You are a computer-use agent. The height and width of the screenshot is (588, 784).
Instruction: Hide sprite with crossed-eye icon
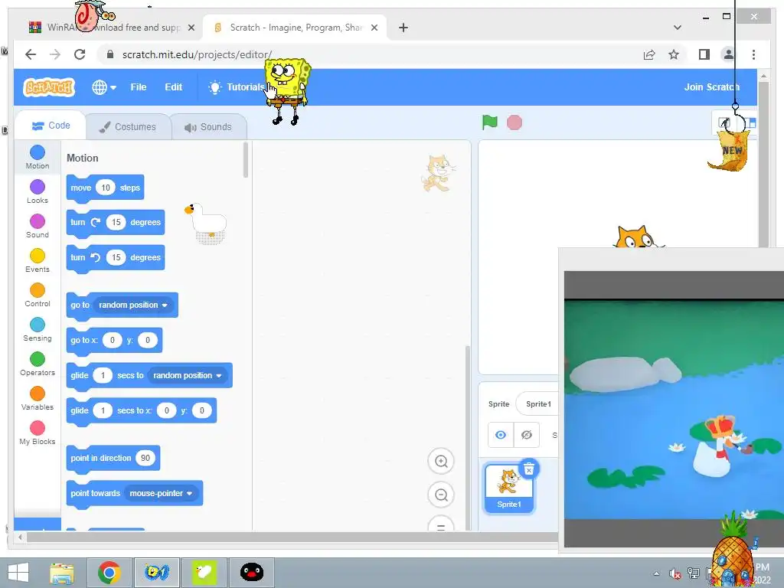click(x=527, y=435)
